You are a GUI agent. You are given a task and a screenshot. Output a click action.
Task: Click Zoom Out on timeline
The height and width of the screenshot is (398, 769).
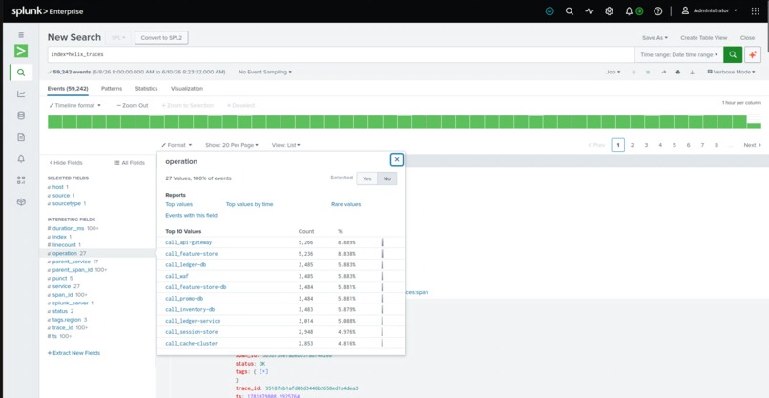[x=133, y=106]
